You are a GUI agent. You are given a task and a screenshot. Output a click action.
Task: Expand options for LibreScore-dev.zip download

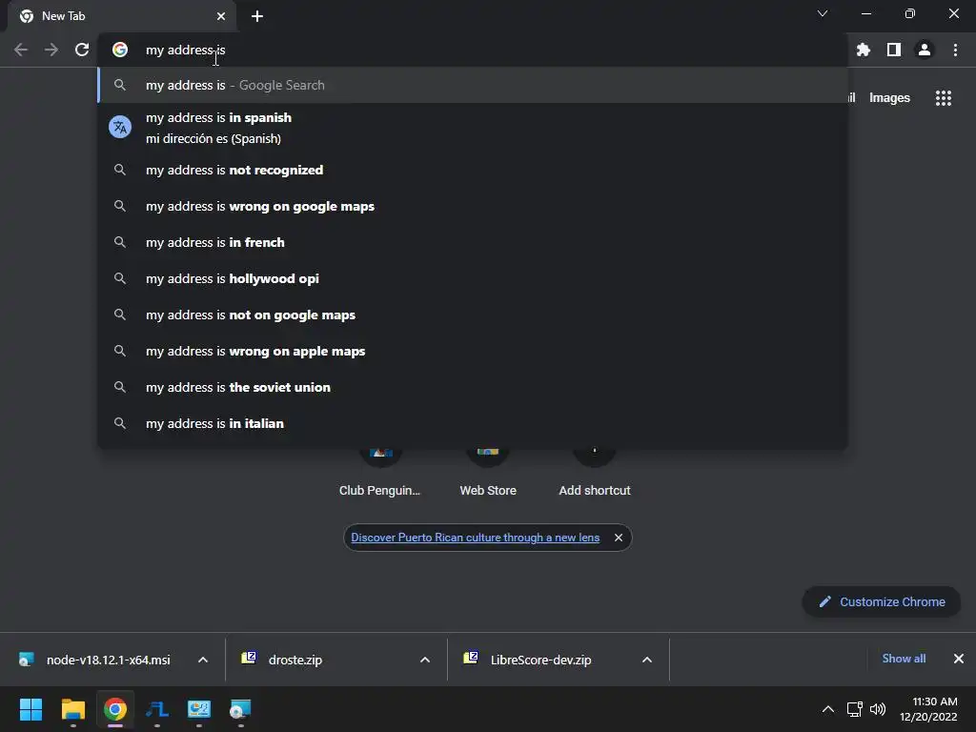coord(647,660)
